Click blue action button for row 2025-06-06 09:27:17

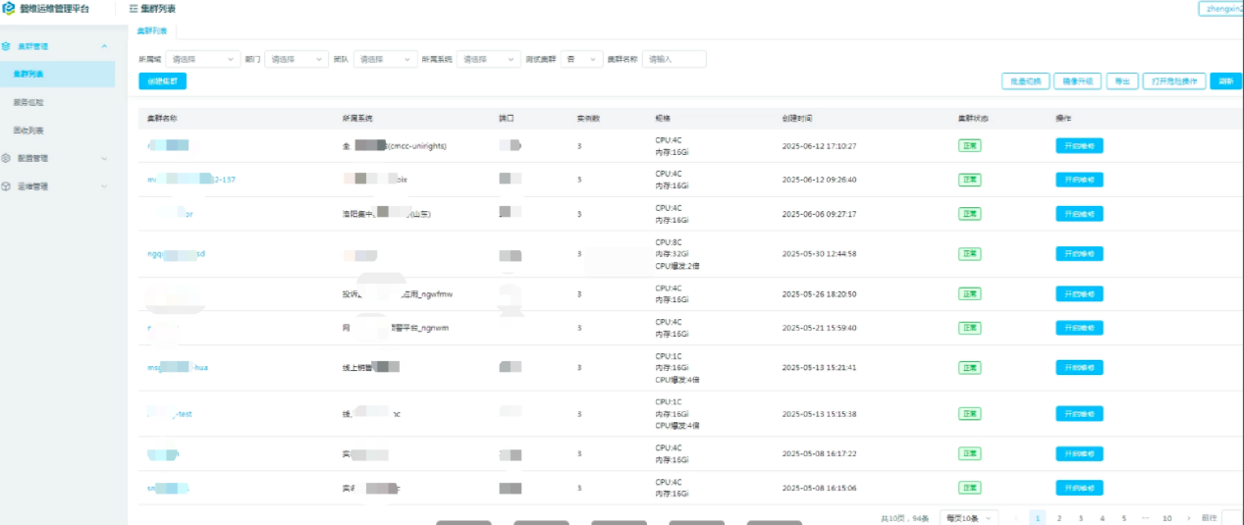(1079, 214)
